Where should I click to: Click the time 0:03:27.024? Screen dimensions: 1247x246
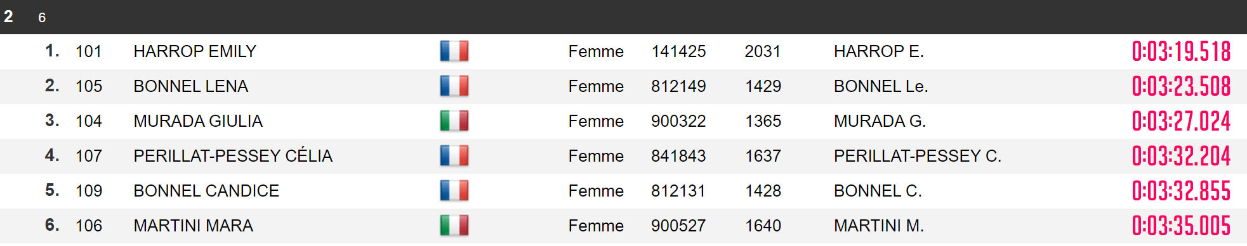1181,121
